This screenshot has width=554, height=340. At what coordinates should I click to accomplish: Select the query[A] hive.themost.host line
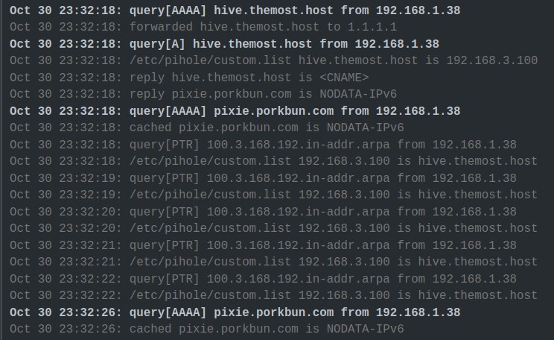point(224,44)
